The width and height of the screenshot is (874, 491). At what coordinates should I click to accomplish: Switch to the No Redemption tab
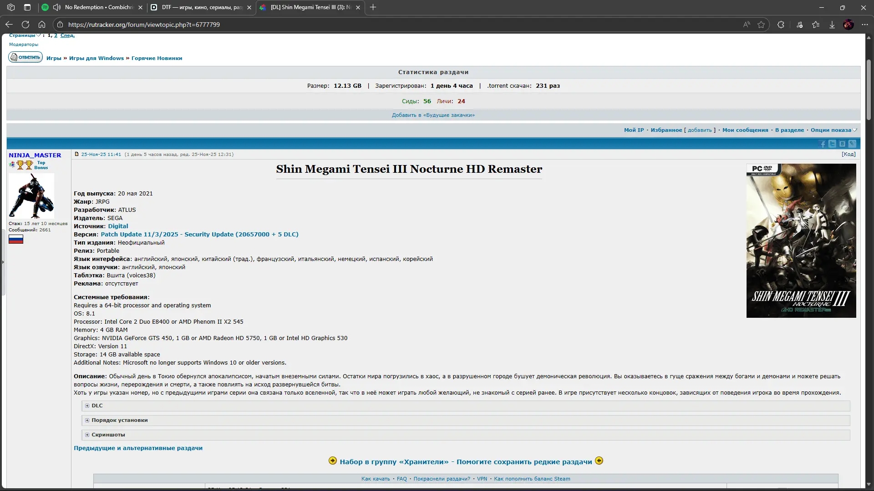click(x=98, y=7)
